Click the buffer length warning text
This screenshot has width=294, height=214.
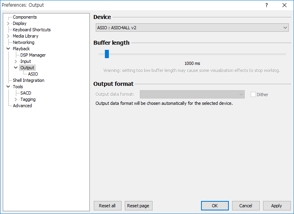coord(191,70)
